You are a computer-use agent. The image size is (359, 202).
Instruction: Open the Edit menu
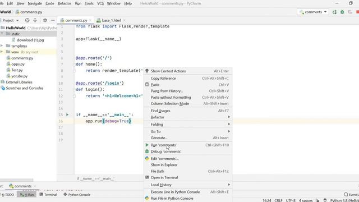coord(10,3)
